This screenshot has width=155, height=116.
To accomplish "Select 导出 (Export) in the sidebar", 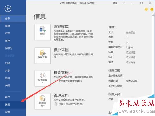I will point(13,78).
